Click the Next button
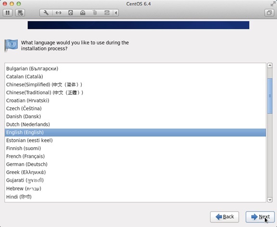This screenshot has width=277, height=227. (x=260, y=217)
